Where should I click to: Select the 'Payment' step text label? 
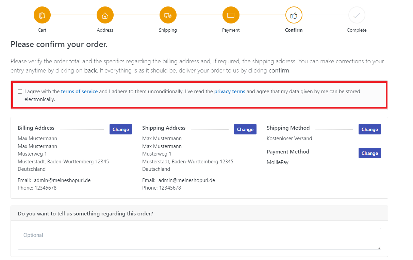[x=231, y=30]
